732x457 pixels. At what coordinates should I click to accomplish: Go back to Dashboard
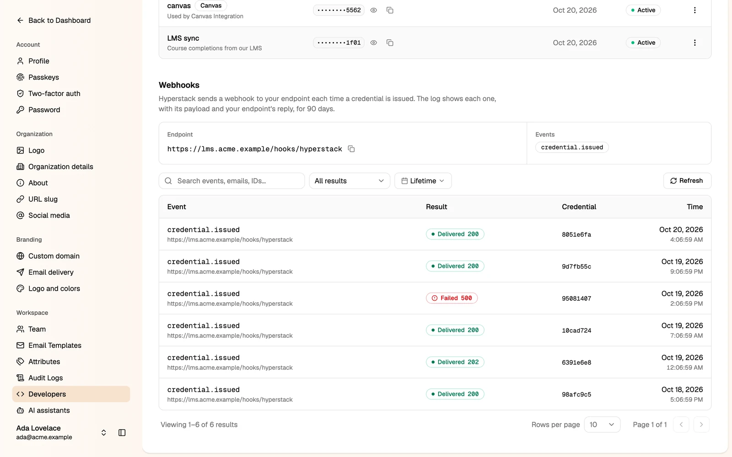tap(54, 21)
